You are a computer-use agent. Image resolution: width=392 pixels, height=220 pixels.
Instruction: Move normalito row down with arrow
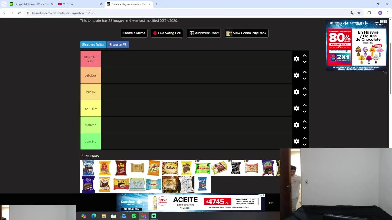[304, 112]
